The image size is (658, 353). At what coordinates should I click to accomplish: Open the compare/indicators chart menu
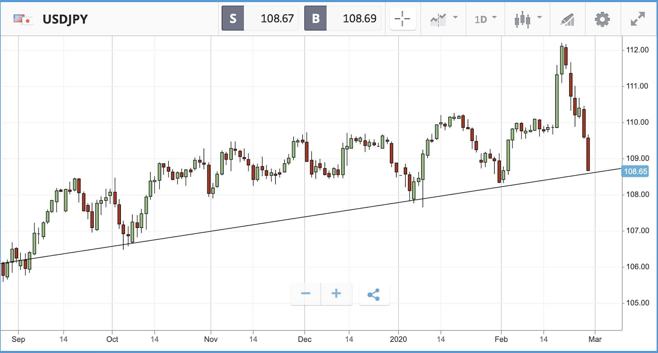pos(444,19)
